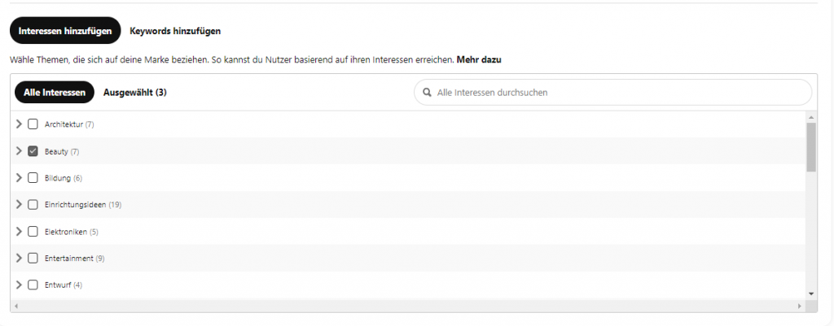Screen dimensions: 834x326
Task: Open the Mehr dazu link
Action: click(479, 60)
